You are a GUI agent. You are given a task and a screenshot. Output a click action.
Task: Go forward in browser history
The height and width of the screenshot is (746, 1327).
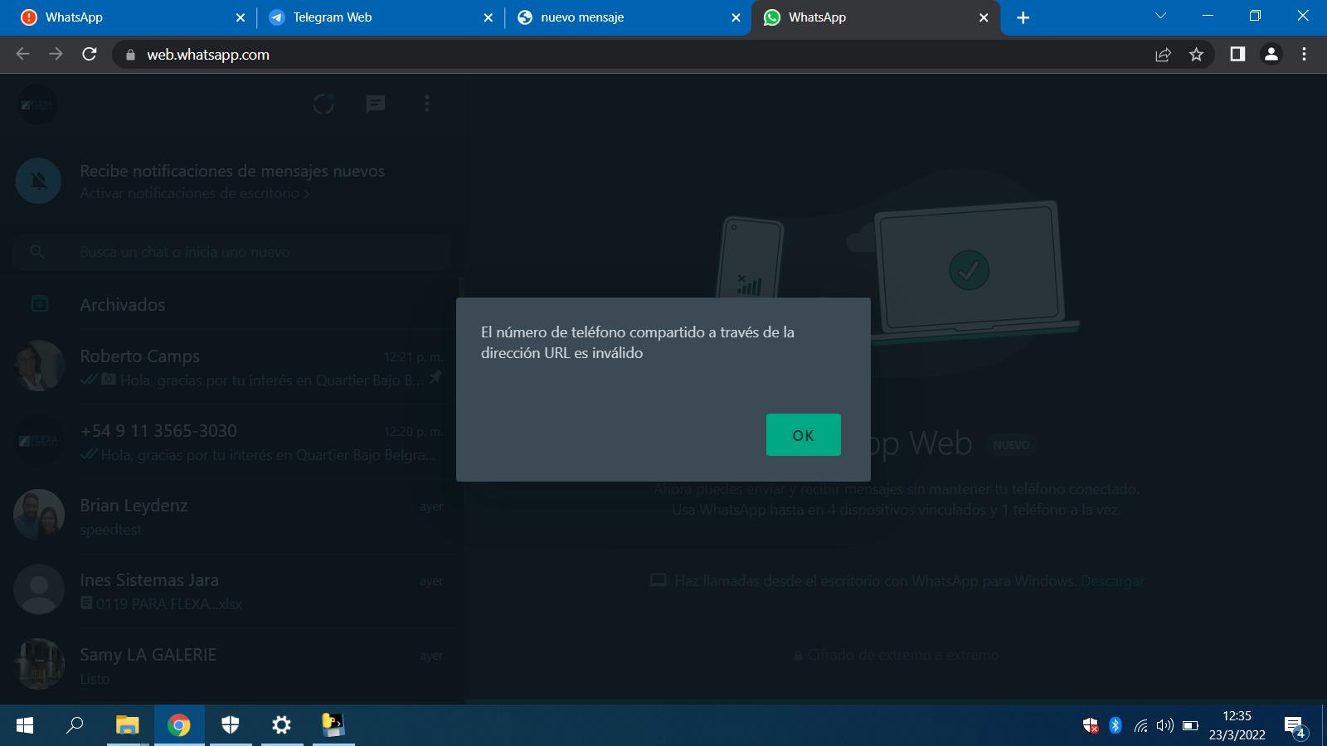(x=56, y=54)
